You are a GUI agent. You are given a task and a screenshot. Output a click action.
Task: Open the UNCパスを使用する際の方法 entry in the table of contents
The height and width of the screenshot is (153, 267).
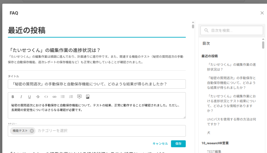click(231, 122)
